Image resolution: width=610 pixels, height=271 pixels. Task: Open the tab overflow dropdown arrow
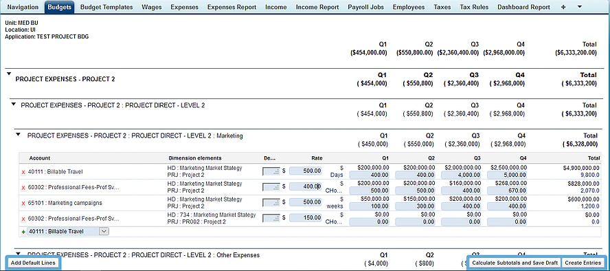(x=579, y=7)
